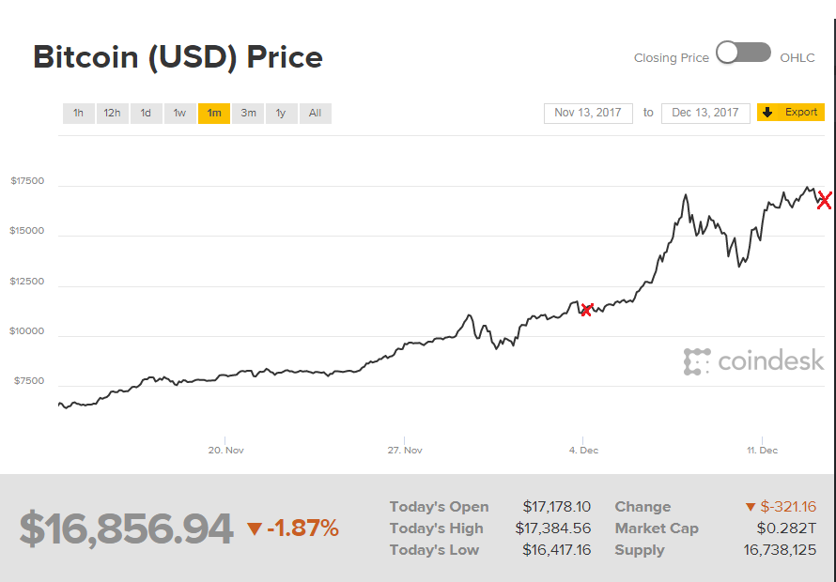This screenshot has width=836, height=582.
Task: Open the Dec 13, 2017 end date field
Action: coord(705,112)
